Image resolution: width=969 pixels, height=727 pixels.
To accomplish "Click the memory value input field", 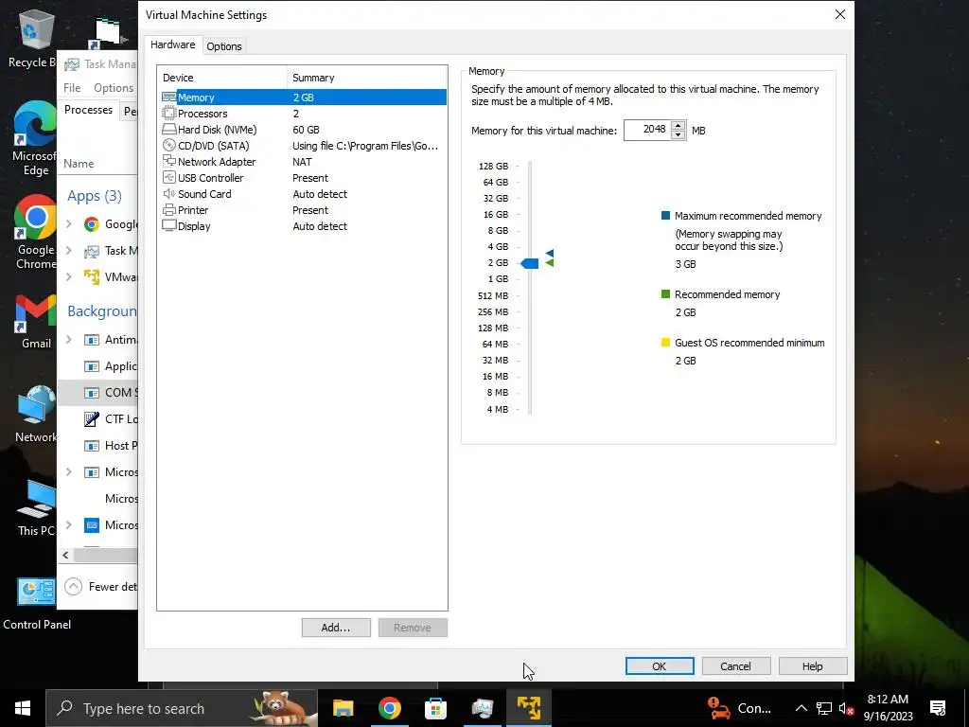I will tap(647, 129).
